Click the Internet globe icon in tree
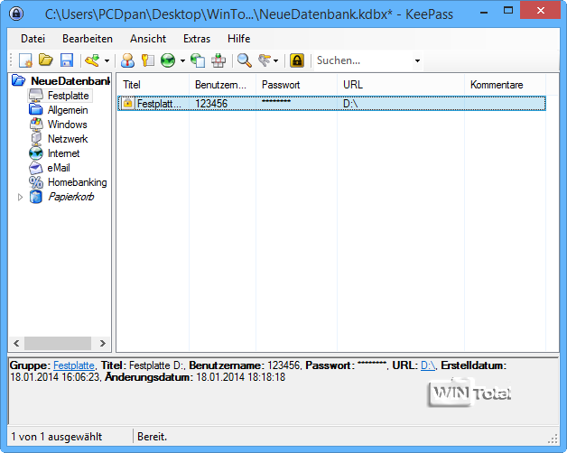The image size is (567, 453). pyautogui.click(x=36, y=153)
